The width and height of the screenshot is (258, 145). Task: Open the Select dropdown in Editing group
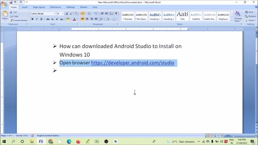coord(251,21)
